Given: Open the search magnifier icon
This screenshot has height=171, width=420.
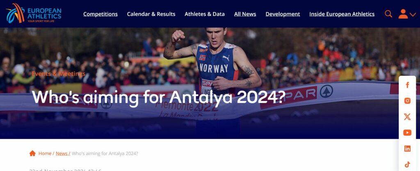Looking at the screenshot, I should tap(388, 14).
